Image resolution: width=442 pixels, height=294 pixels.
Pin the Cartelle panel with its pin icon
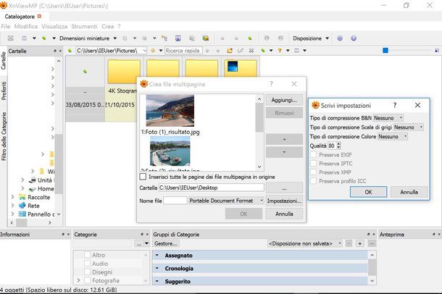pos(54,51)
